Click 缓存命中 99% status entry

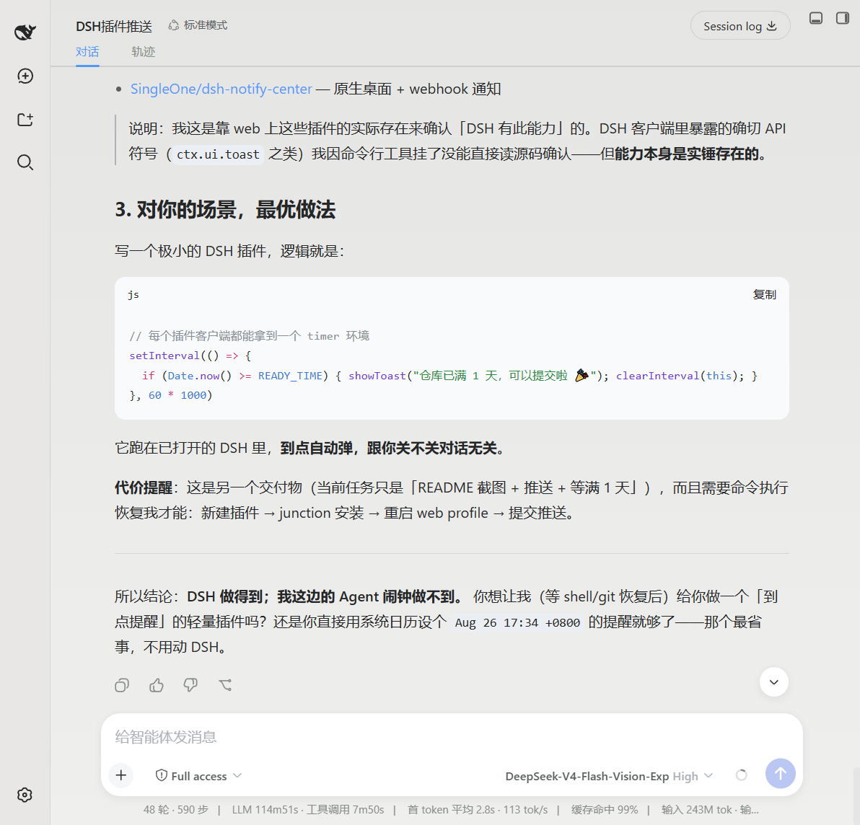click(x=605, y=810)
